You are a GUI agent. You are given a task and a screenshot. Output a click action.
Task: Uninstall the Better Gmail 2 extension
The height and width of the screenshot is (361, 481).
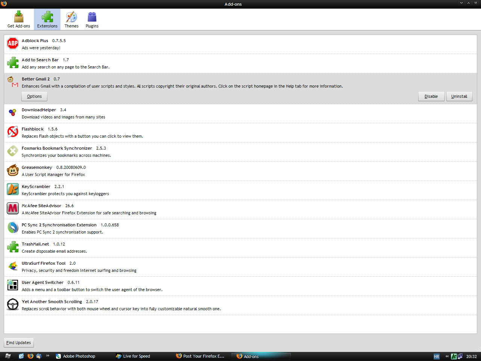[x=459, y=97]
